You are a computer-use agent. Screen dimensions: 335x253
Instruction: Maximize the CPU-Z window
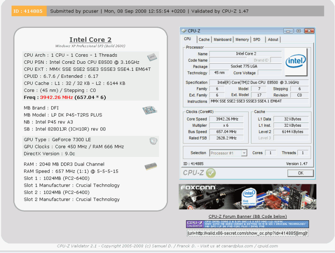click(299, 31)
